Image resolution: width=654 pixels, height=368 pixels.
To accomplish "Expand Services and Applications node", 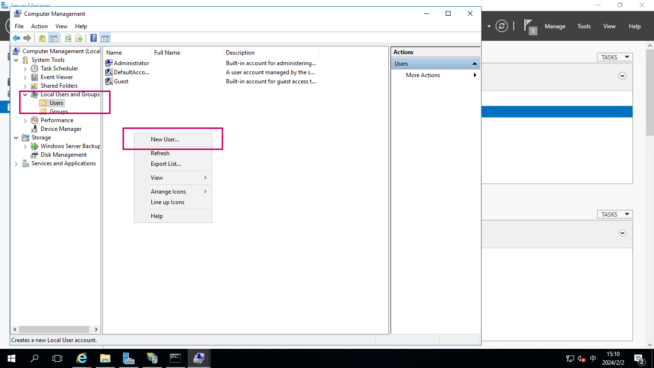I will click(16, 163).
